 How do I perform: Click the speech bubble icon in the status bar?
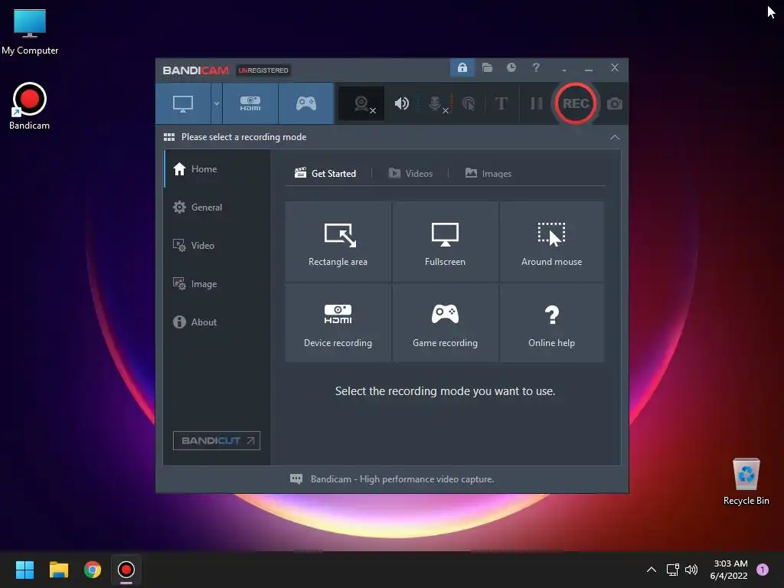296,479
